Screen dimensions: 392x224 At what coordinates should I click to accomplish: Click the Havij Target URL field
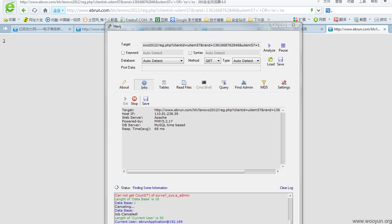coord(201,45)
